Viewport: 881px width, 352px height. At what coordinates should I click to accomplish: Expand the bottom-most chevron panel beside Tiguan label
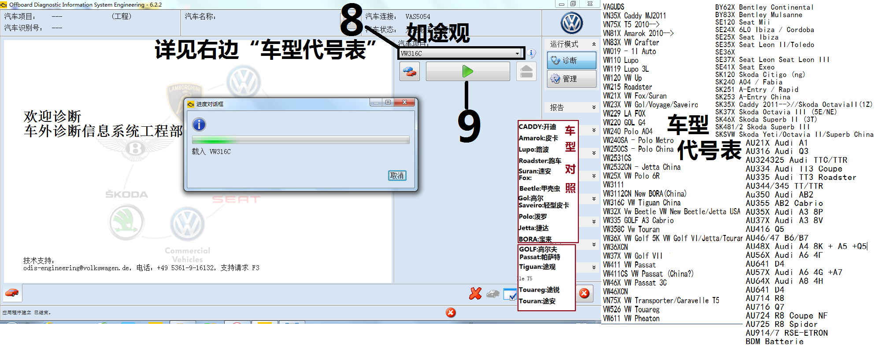tap(594, 267)
